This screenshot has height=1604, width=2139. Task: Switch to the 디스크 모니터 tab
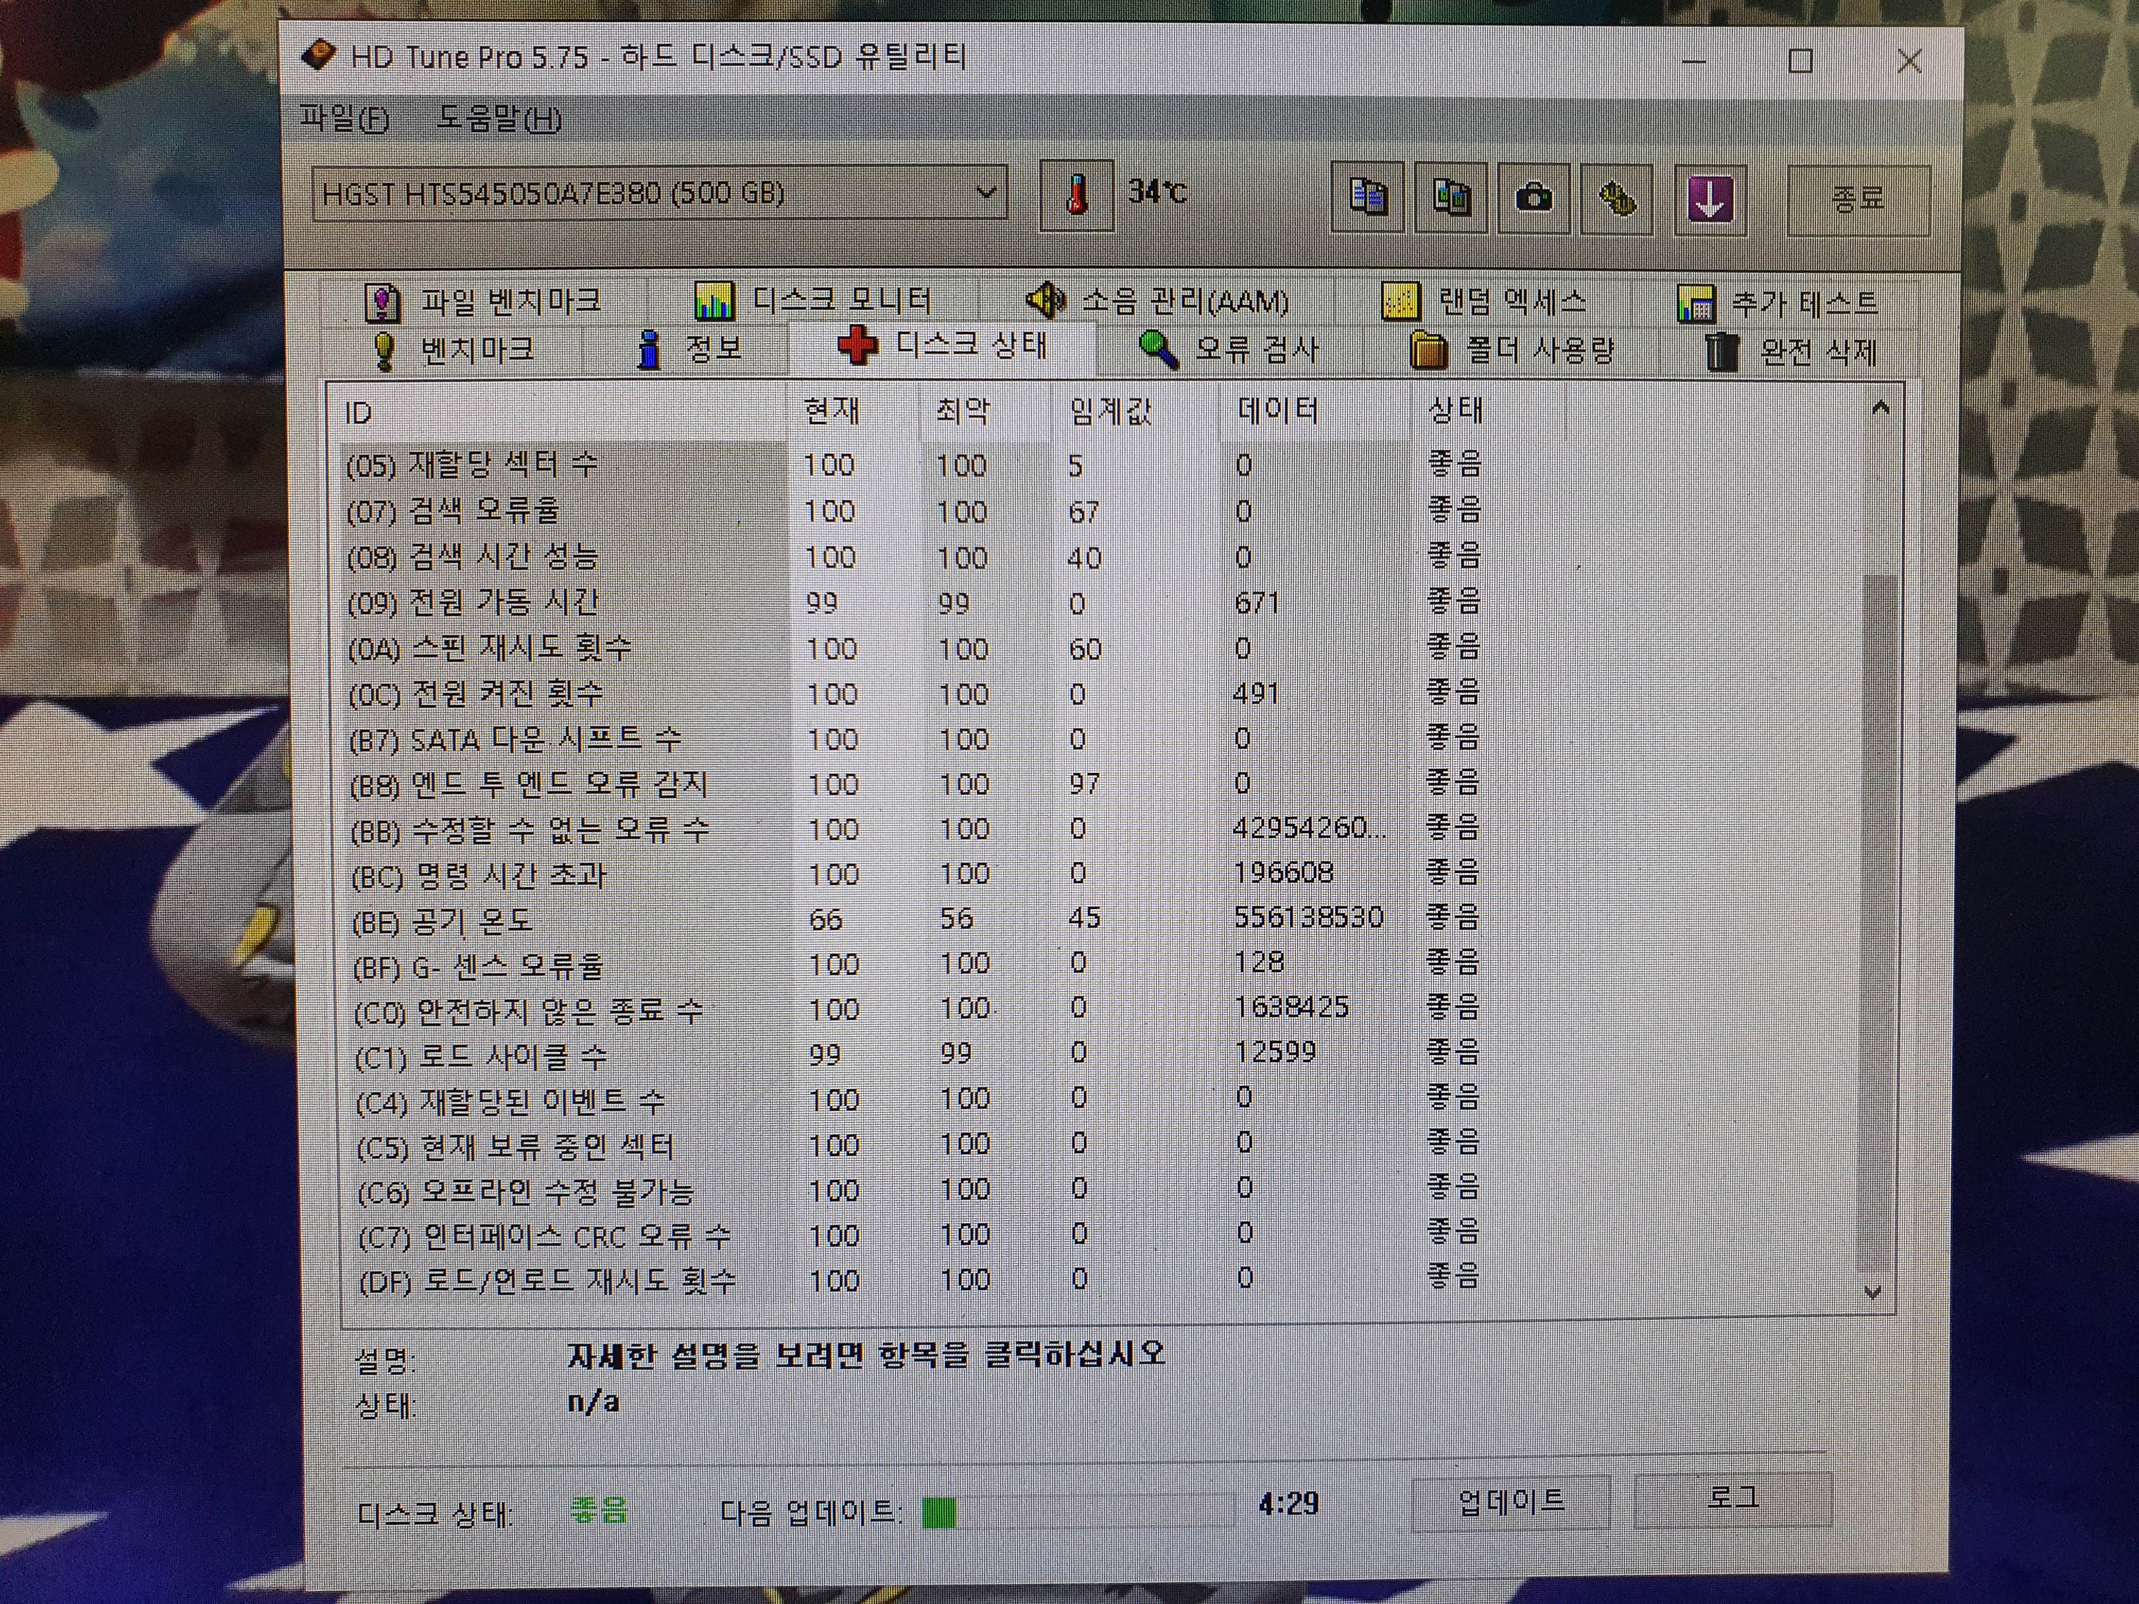(814, 301)
